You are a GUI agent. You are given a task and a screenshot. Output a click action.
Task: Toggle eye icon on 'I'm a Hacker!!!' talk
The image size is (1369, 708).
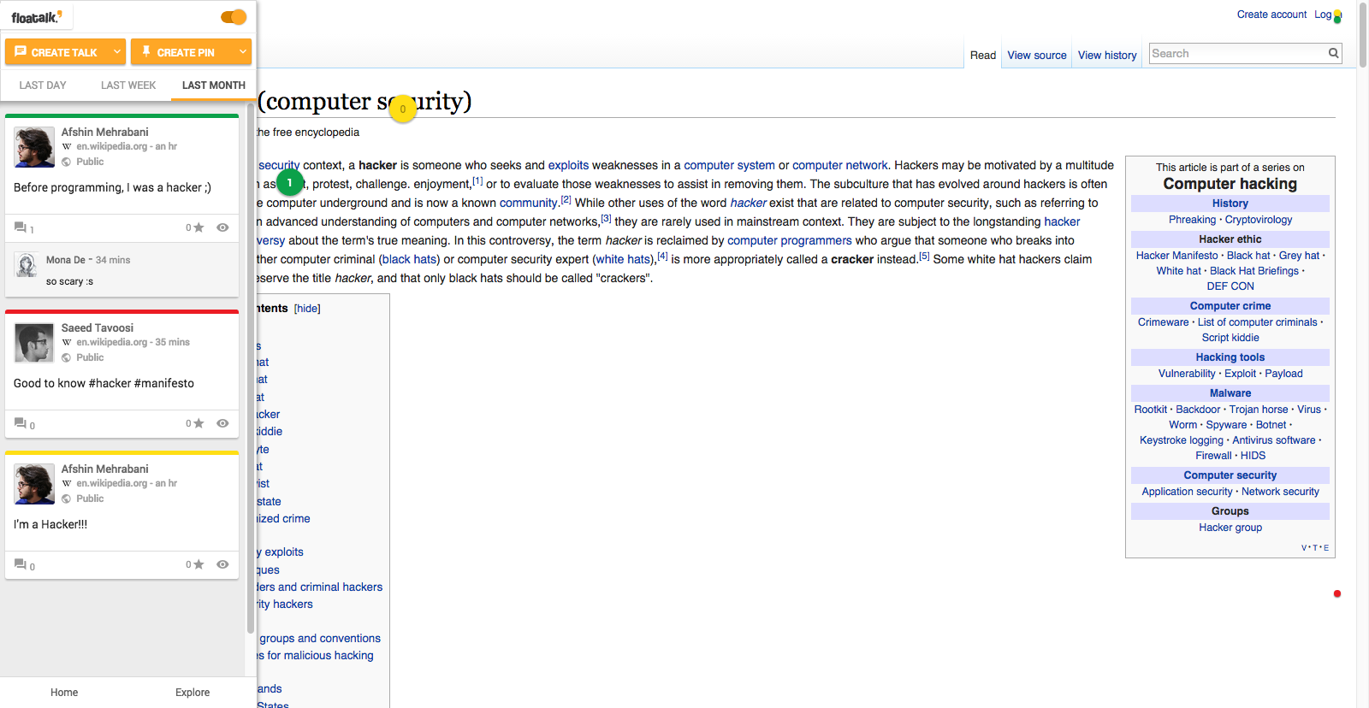click(222, 564)
